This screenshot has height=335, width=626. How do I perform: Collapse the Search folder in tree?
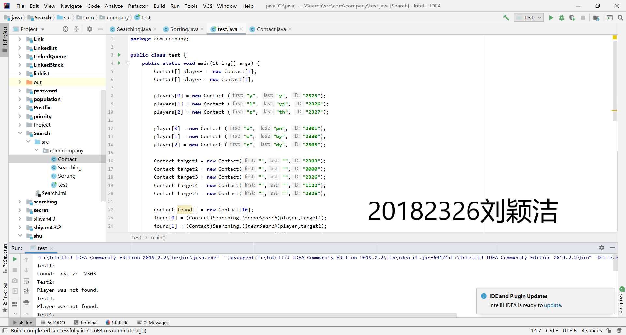(x=20, y=133)
